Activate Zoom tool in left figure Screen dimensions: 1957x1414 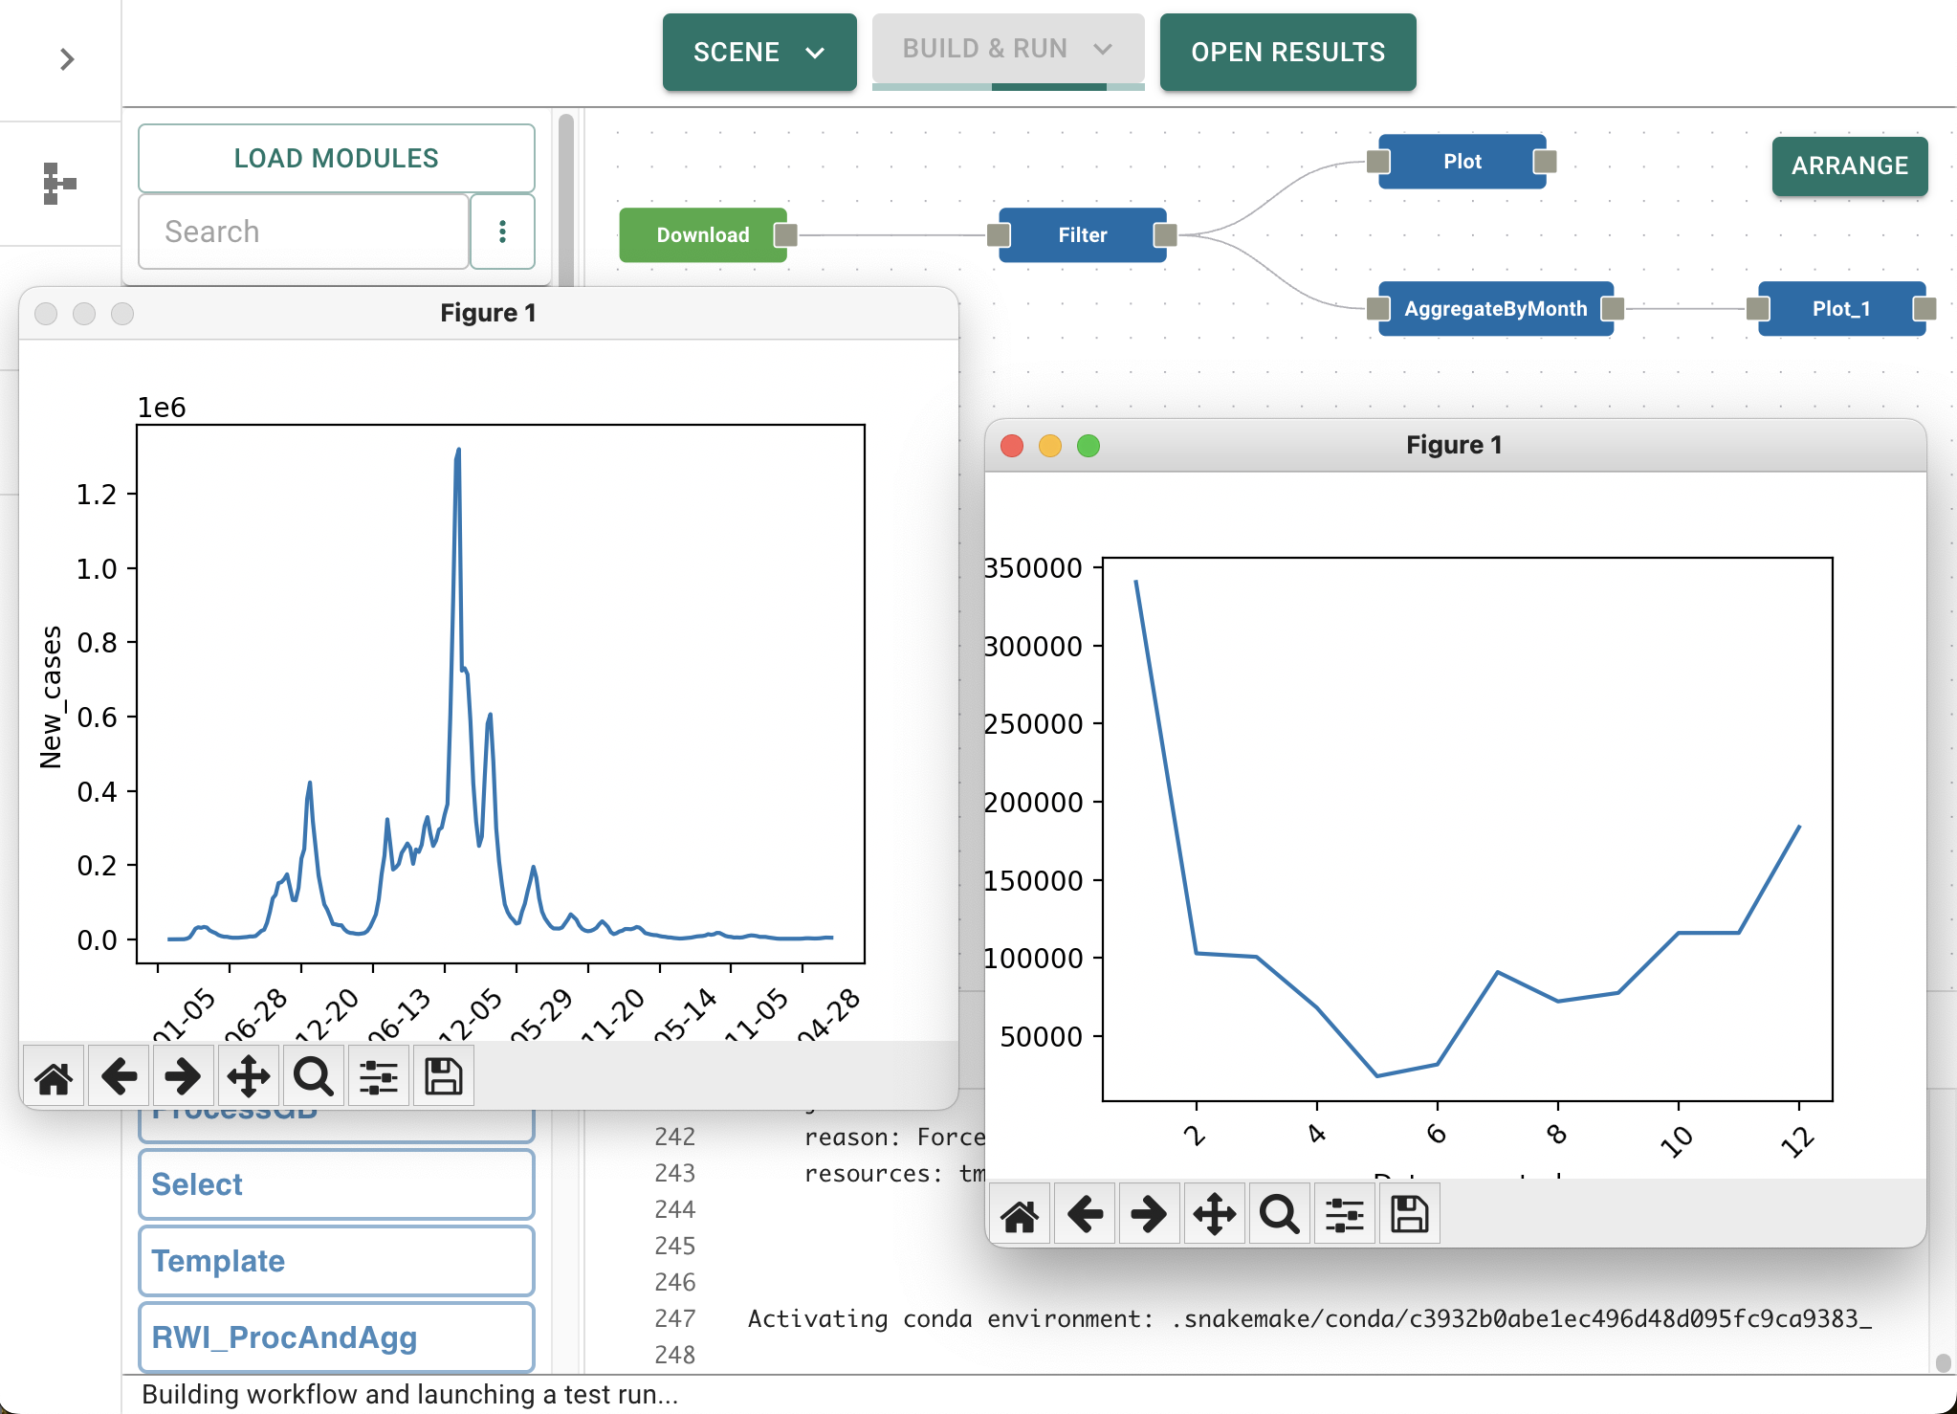click(x=313, y=1076)
